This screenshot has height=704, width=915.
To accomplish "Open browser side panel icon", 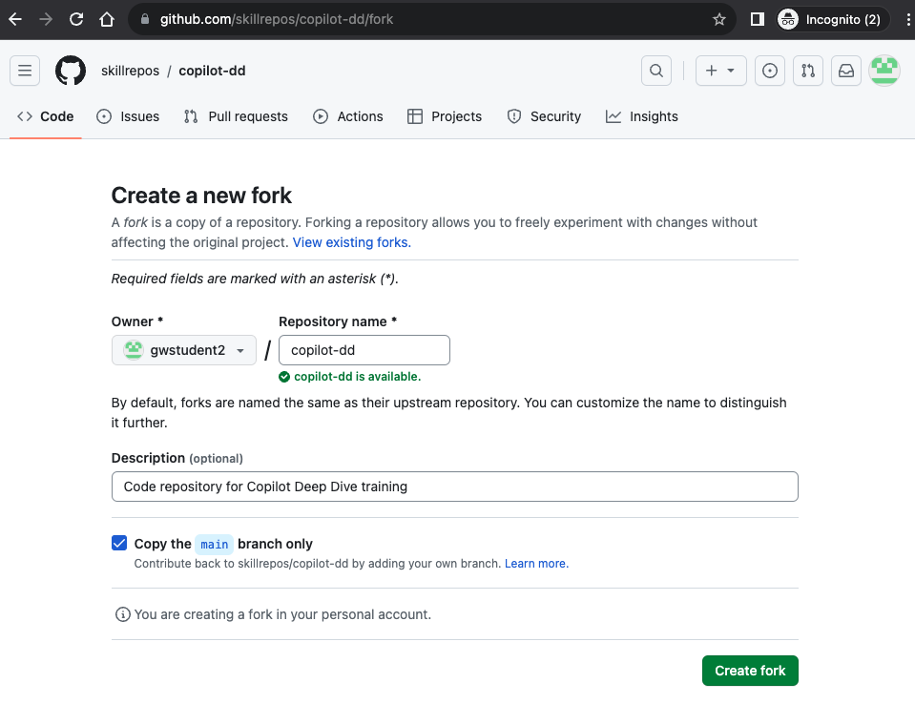I will tap(757, 19).
